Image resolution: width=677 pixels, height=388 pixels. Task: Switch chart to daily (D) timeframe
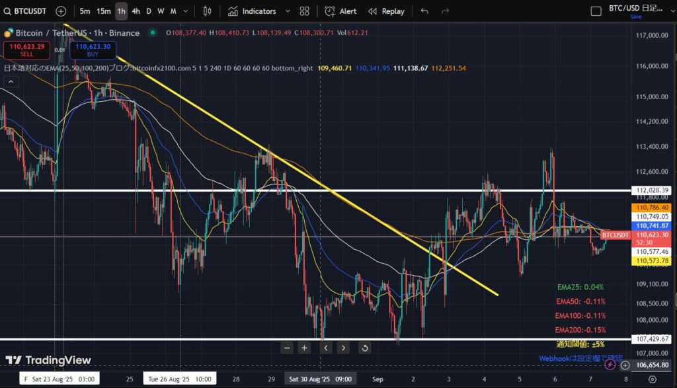(149, 11)
